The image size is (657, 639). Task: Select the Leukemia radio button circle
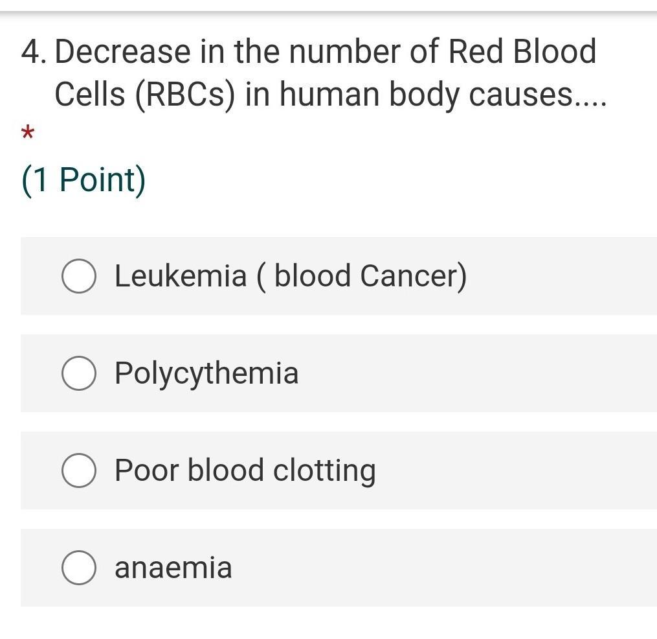(79, 276)
